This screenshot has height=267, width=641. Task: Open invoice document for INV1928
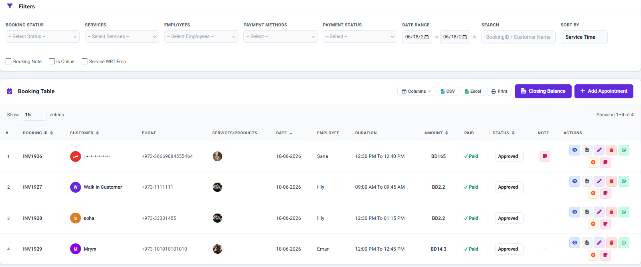click(587, 212)
